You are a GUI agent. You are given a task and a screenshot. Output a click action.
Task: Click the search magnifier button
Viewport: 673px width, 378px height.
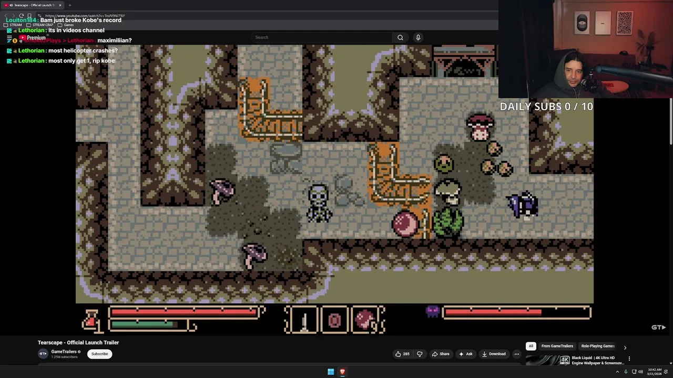[400, 37]
